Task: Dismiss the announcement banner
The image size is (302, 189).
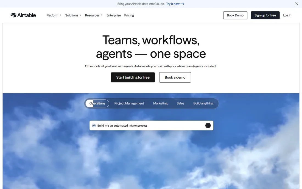Action: point(297,4)
